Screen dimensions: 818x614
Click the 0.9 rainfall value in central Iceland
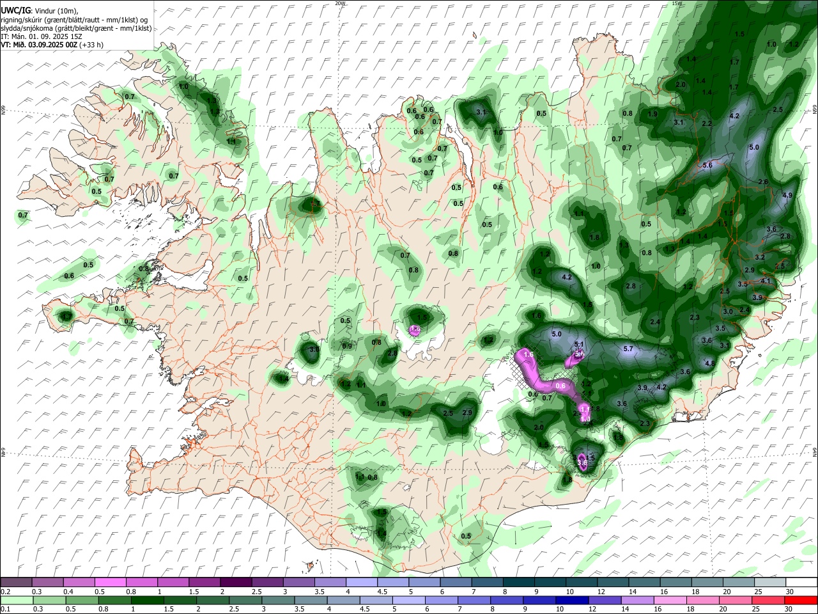click(x=347, y=346)
